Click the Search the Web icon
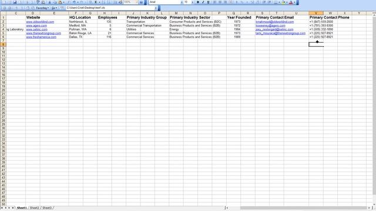376x211 pixels. (33, 8)
